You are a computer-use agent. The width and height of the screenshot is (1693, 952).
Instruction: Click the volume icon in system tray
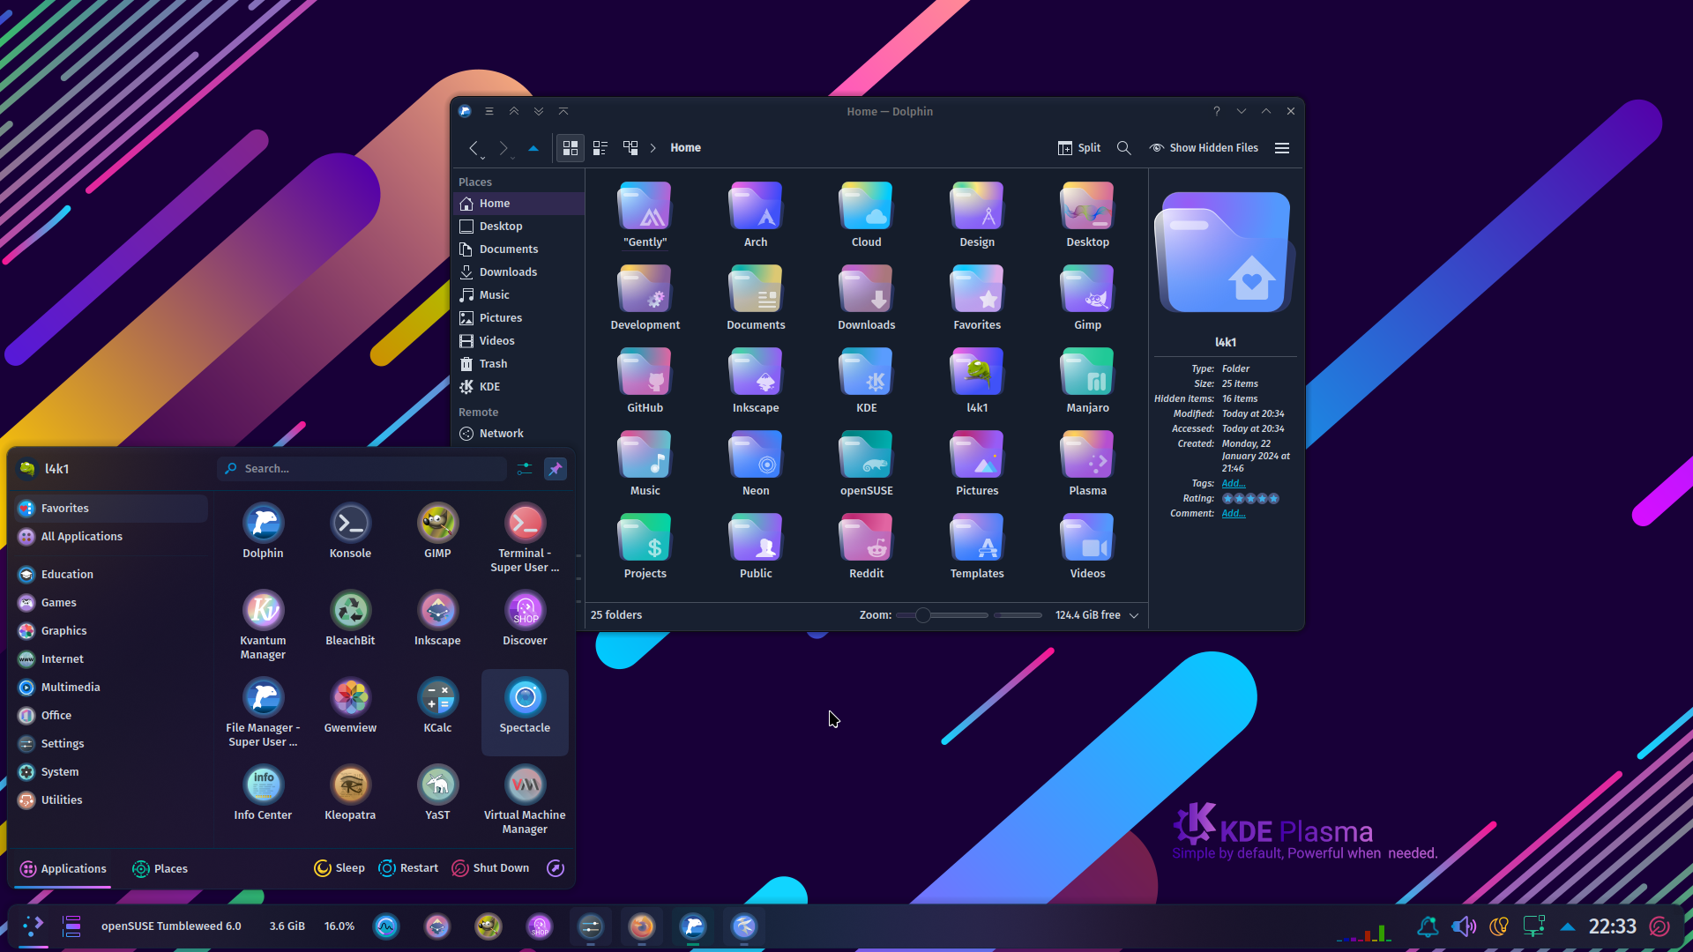click(1463, 926)
